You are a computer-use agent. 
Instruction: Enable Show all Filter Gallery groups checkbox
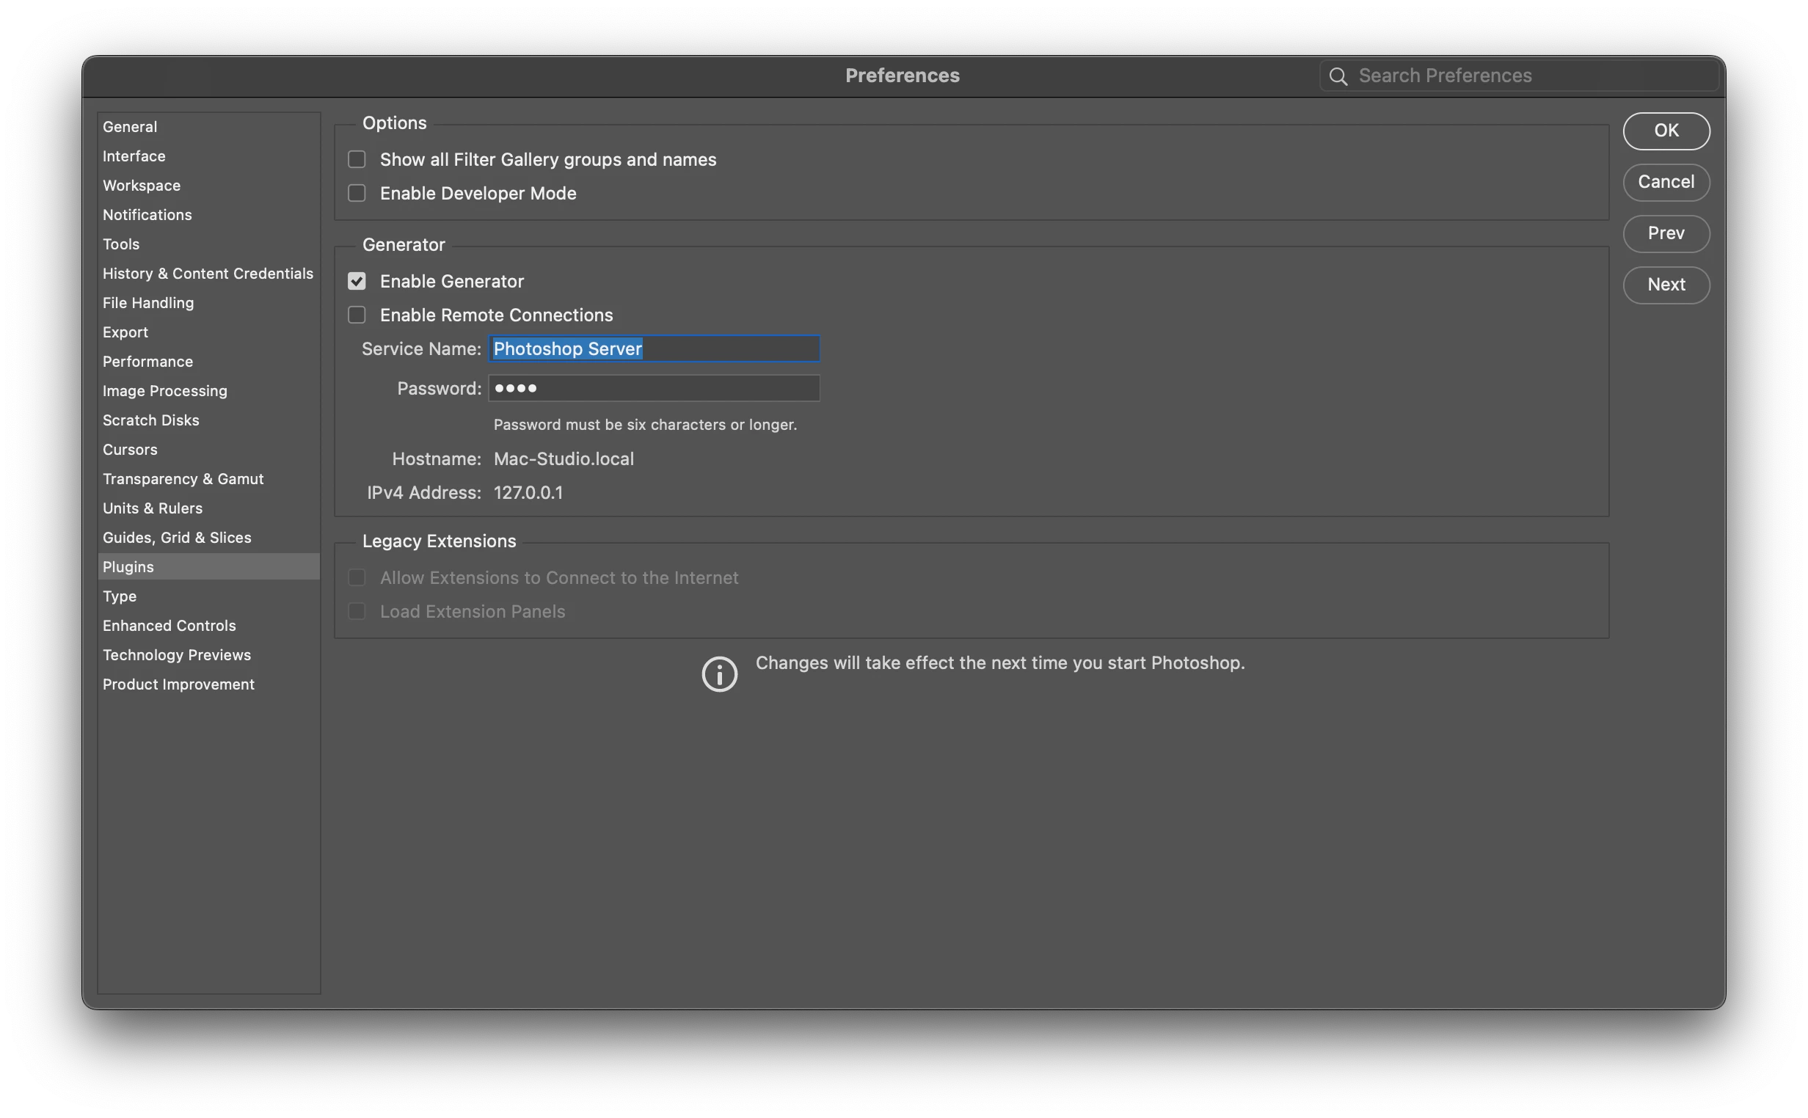click(x=357, y=160)
